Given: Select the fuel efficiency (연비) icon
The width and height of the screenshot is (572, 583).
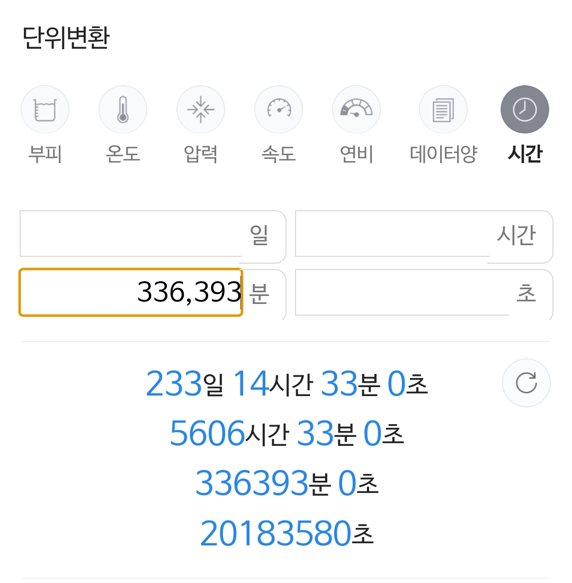Looking at the screenshot, I should tap(356, 110).
